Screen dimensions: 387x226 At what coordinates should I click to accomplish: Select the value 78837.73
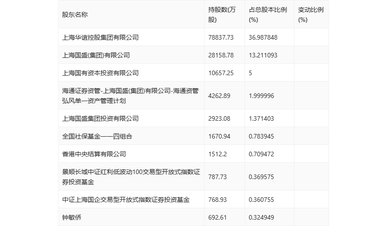click(221, 37)
